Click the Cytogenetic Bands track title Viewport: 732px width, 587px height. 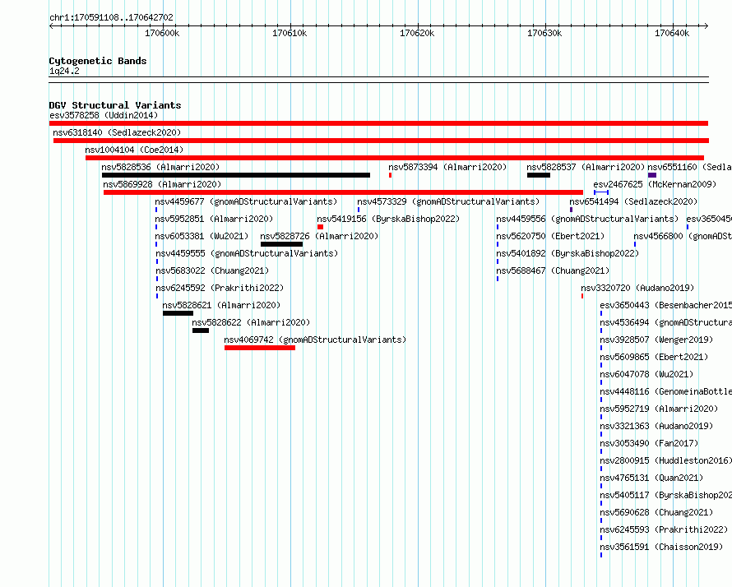coord(98,61)
